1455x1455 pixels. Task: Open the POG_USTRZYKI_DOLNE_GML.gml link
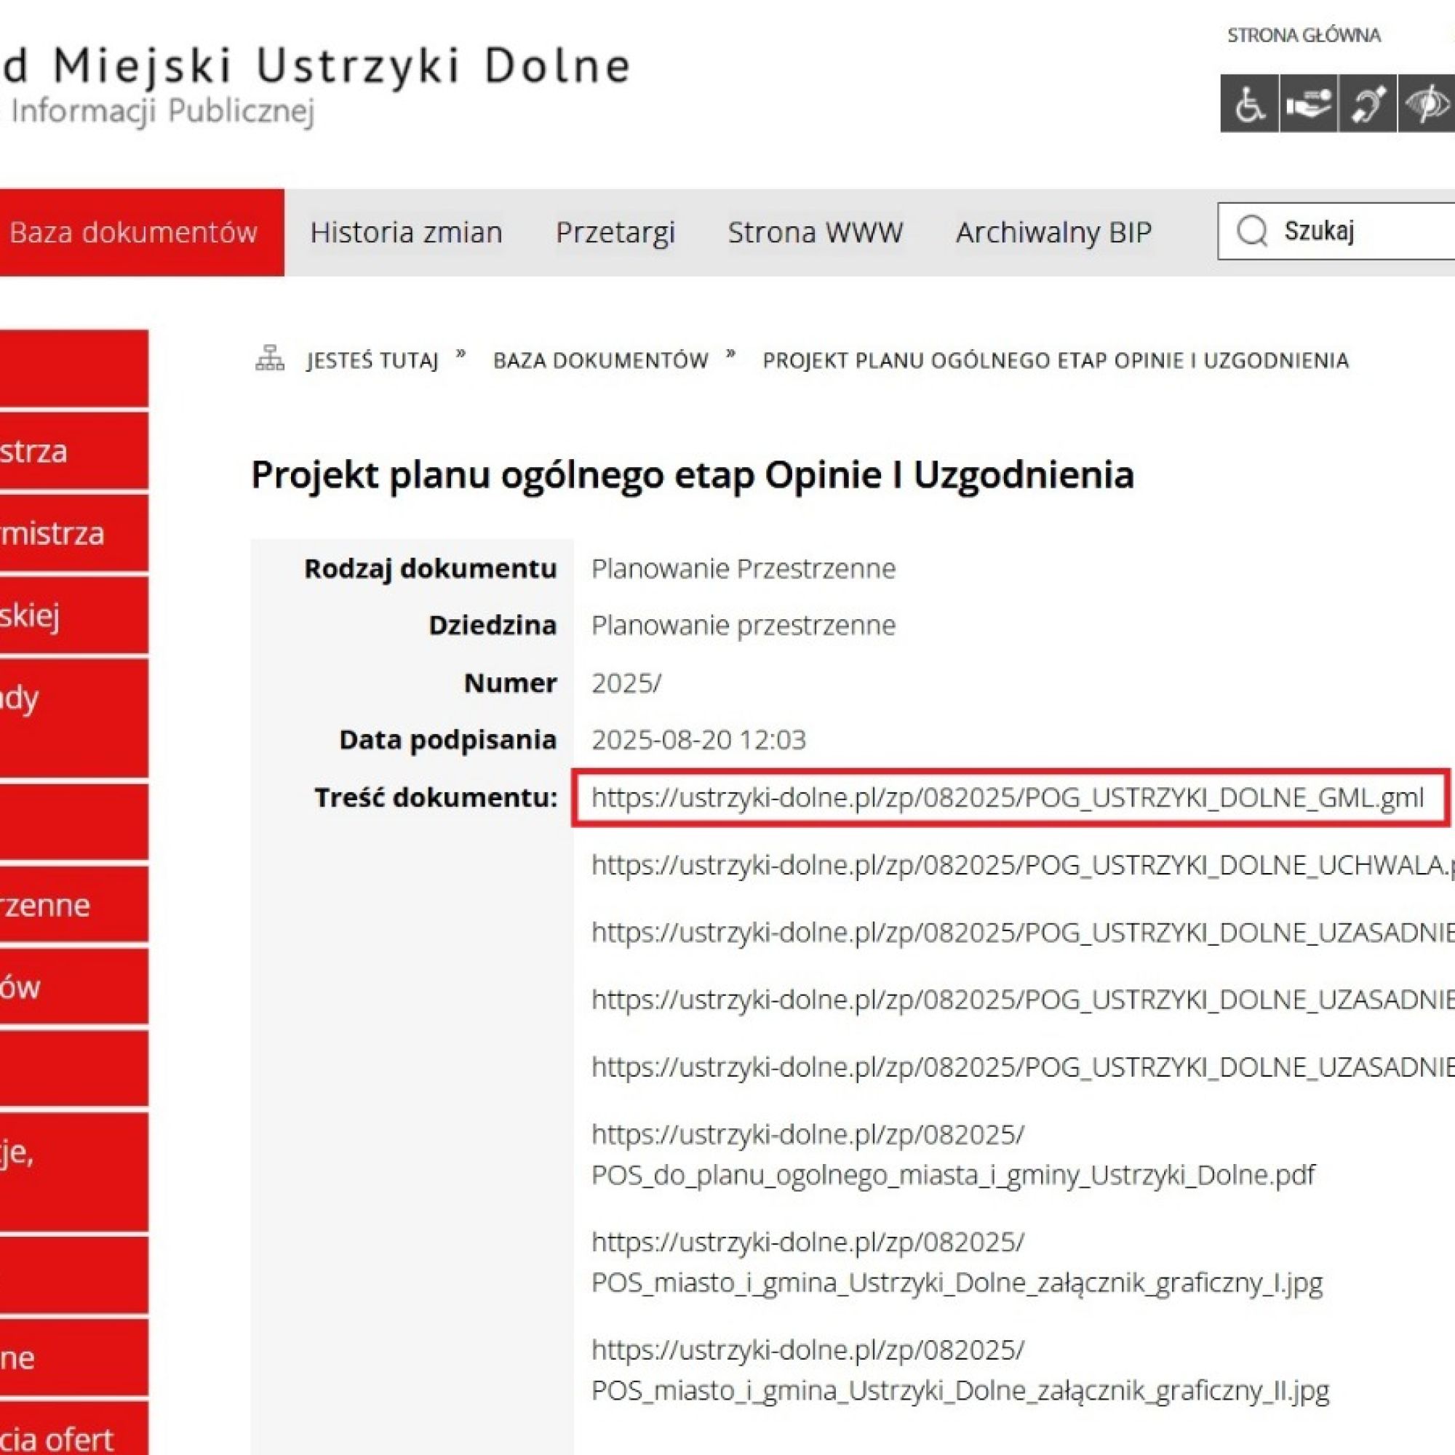(1007, 797)
